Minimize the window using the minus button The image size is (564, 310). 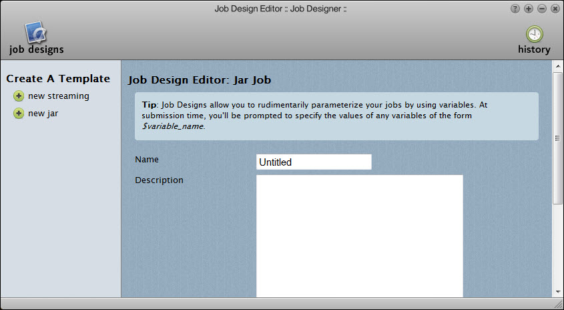pyautogui.click(x=542, y=9)
